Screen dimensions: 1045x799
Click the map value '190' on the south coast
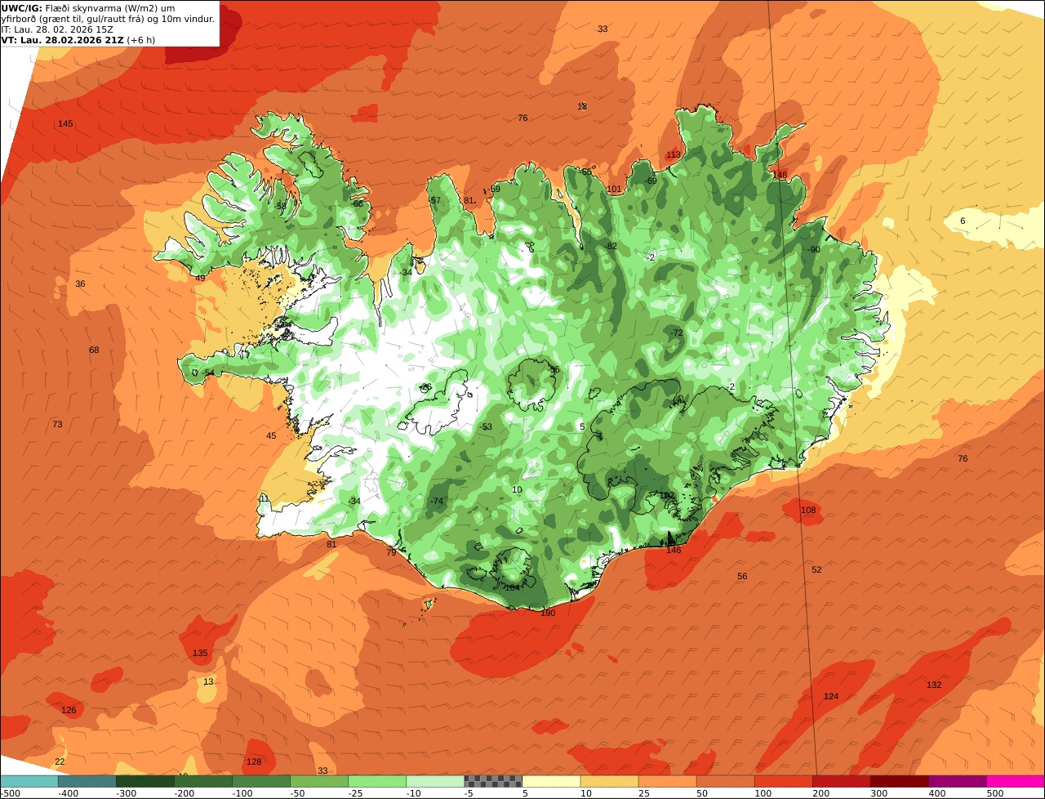pos(547,613)
